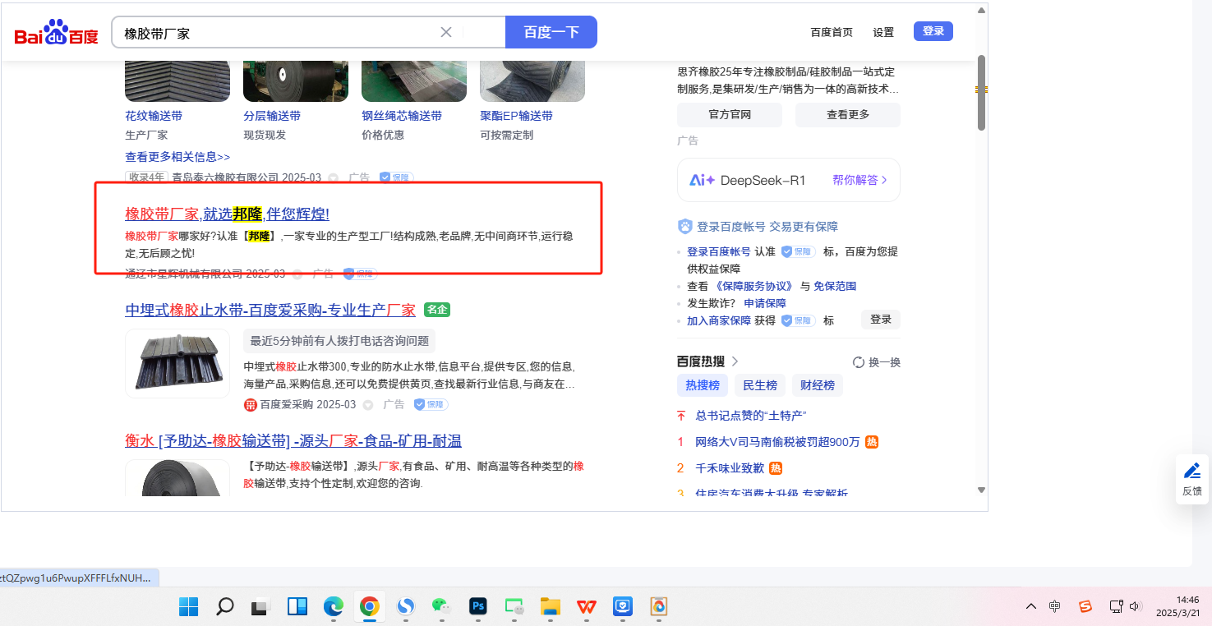The image size is (1212, 626).
Task: Open the DeepSeek-R1 帮你解答 arrow
Action: click(x=884, y=180)
